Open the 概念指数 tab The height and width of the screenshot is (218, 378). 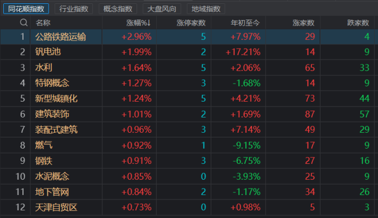tap(118, 9)
